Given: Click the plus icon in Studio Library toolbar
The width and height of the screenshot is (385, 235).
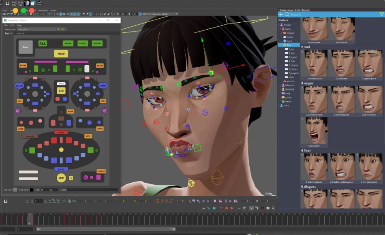Looking at the screenshot, I should click(281, 14).
